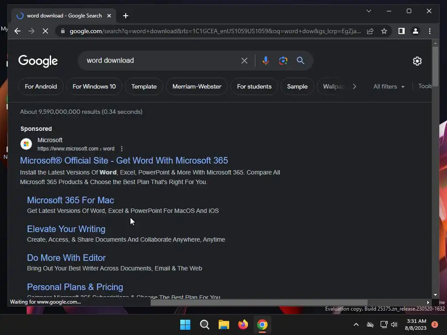447x335 pixels.
Task: Open Do More With Editor link
Action: 66,258
